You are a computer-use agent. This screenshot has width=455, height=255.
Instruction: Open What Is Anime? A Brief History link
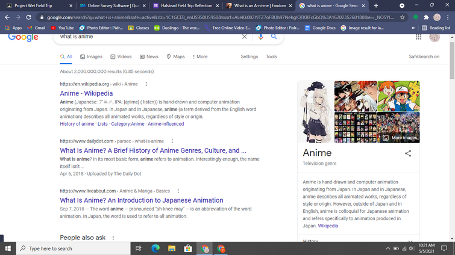[x=153, y=150]
